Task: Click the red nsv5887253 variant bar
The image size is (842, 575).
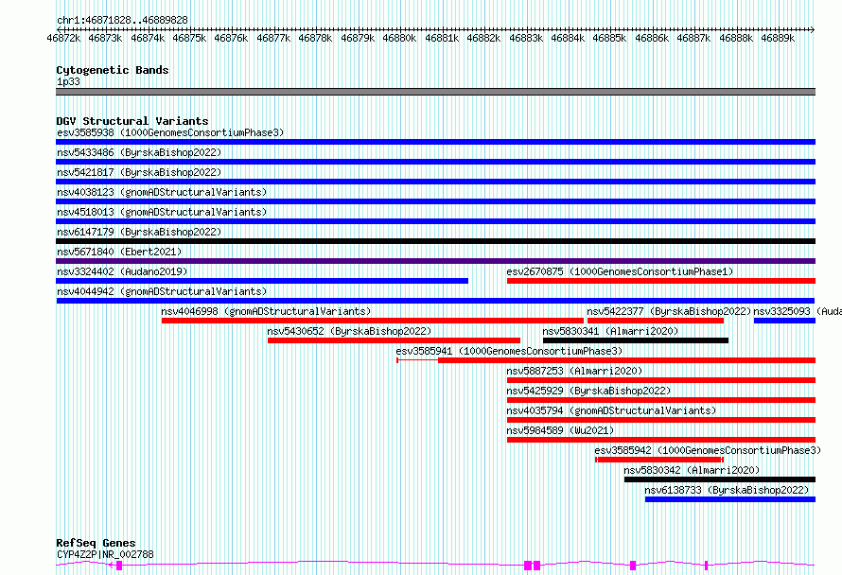Action: pyautogui.click(x=661, y=380)
